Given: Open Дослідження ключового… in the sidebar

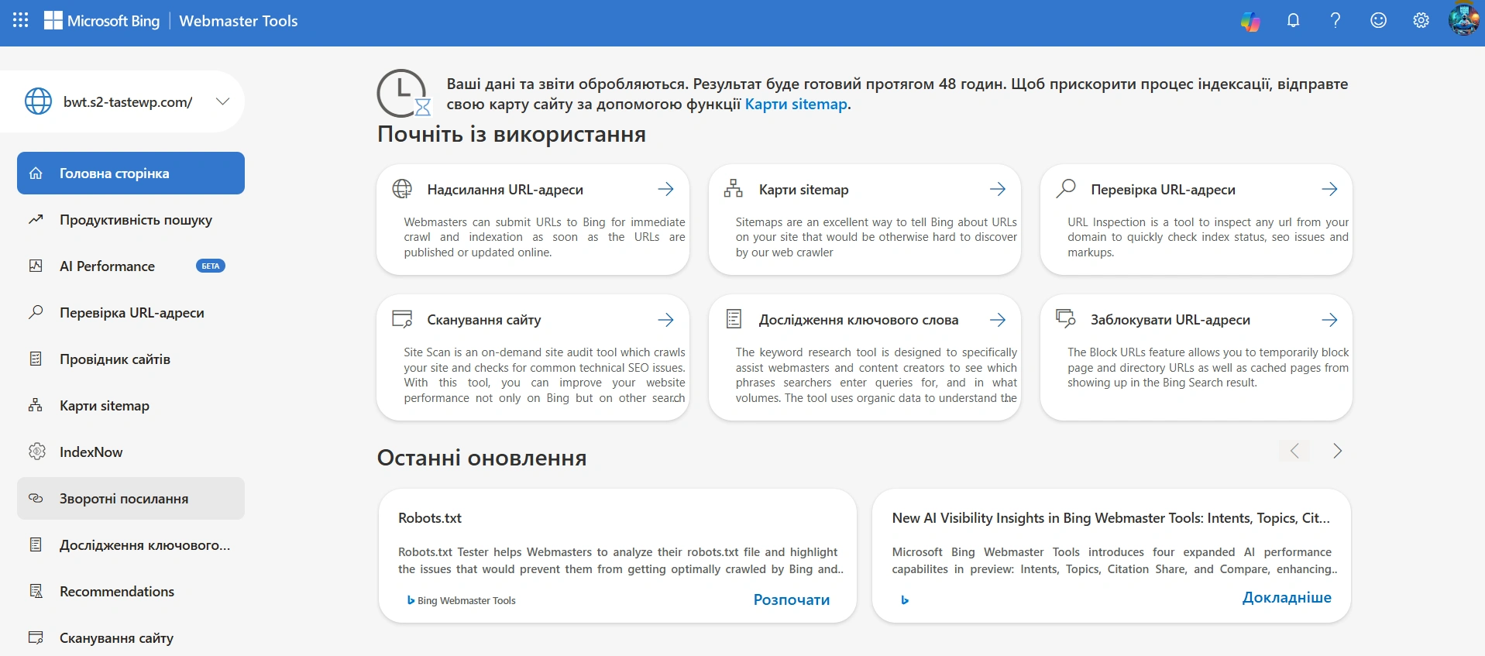Looking at the screenshot, I should 131,545.
